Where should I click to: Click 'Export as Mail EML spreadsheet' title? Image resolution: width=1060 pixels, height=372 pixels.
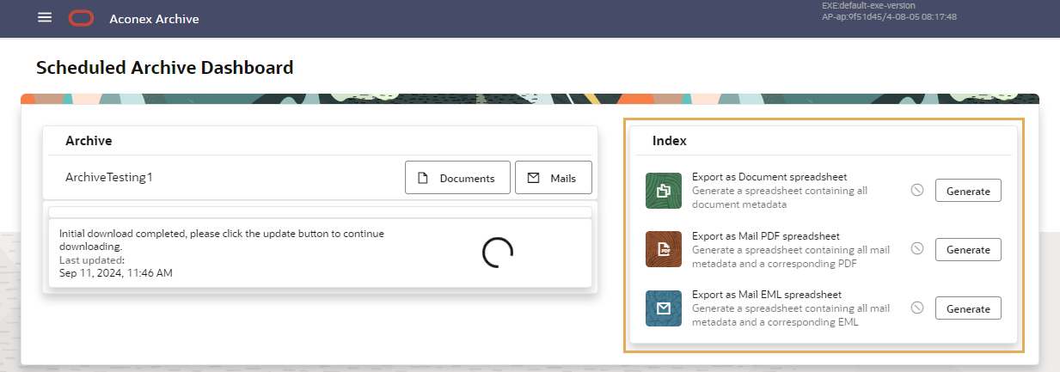[767, 294]
